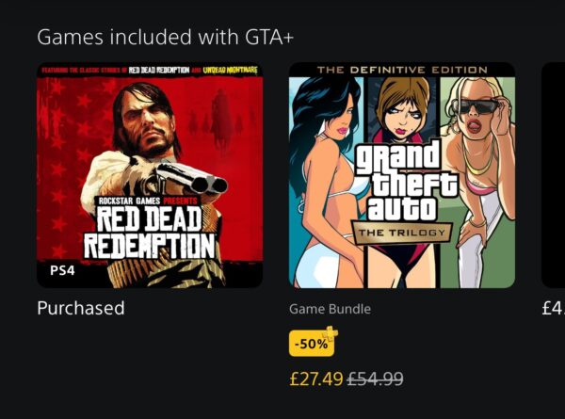The height and width of the screenshot is (419, 565).
Task: Open the Red Dead Redemption game tile
Action: tap(150, 175)
